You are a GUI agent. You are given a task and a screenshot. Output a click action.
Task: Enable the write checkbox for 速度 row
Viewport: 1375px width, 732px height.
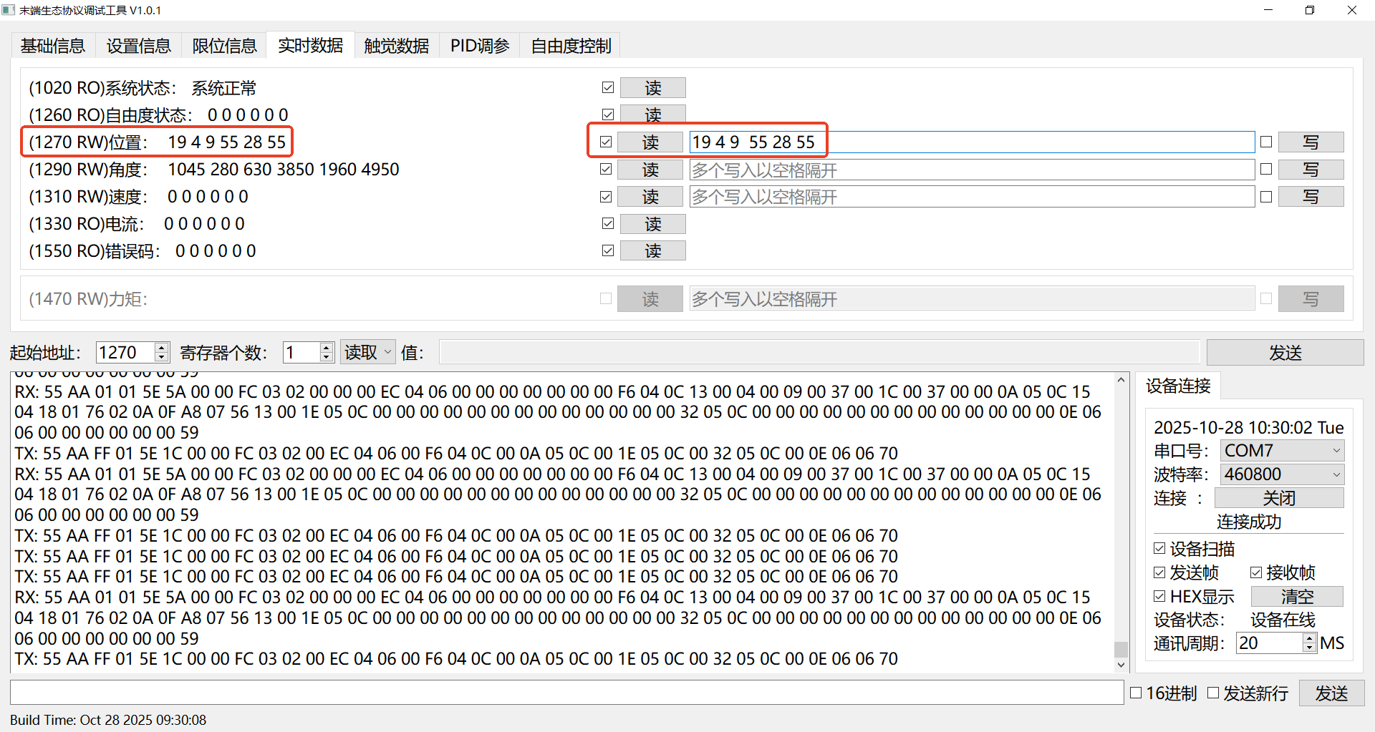click(1266, 197)
